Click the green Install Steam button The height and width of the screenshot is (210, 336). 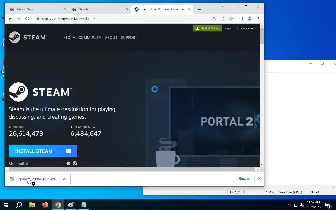[207, 28]
